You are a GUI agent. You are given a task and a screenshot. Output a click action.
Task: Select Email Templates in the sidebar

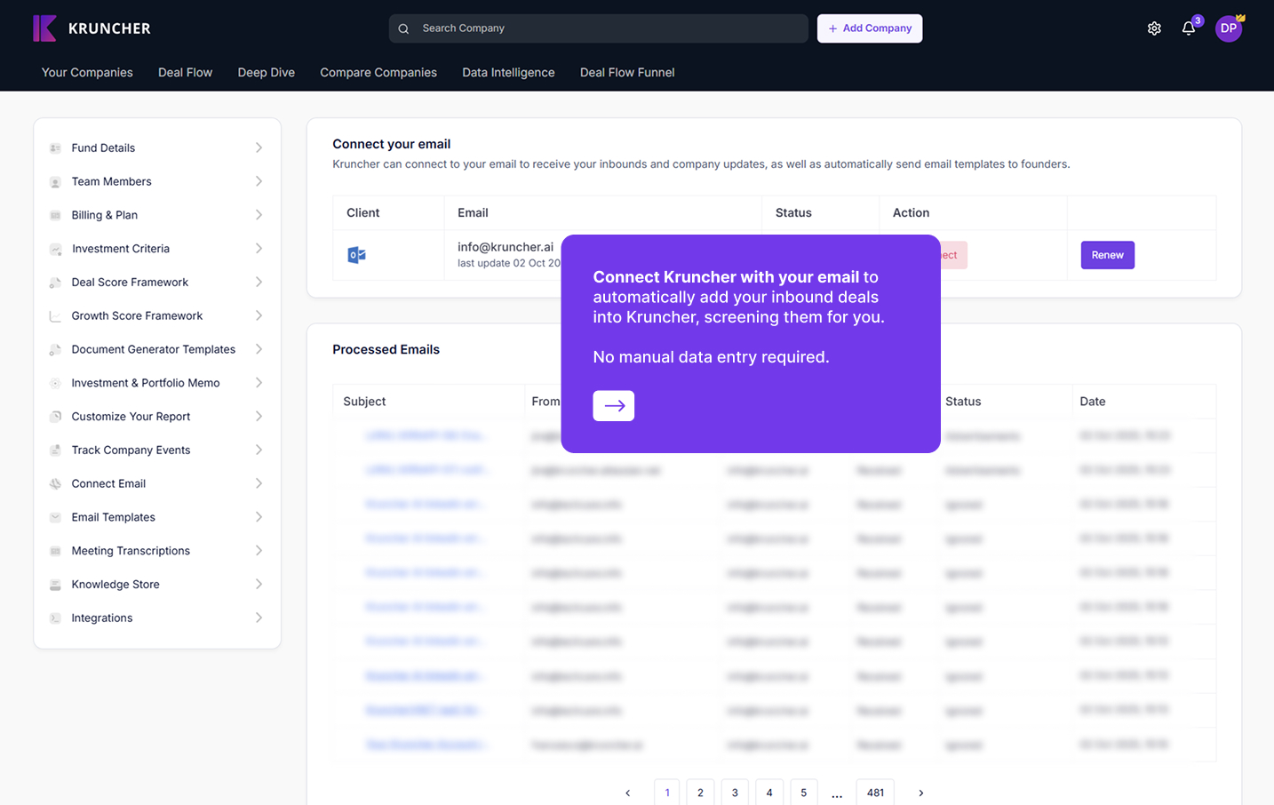[x=114, y=517]
